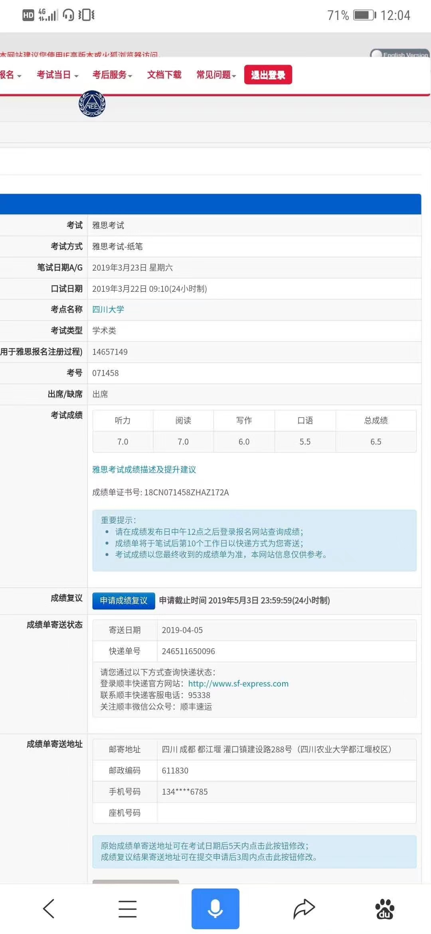Select dispatch date 2019-04-05

coord(182,630)
